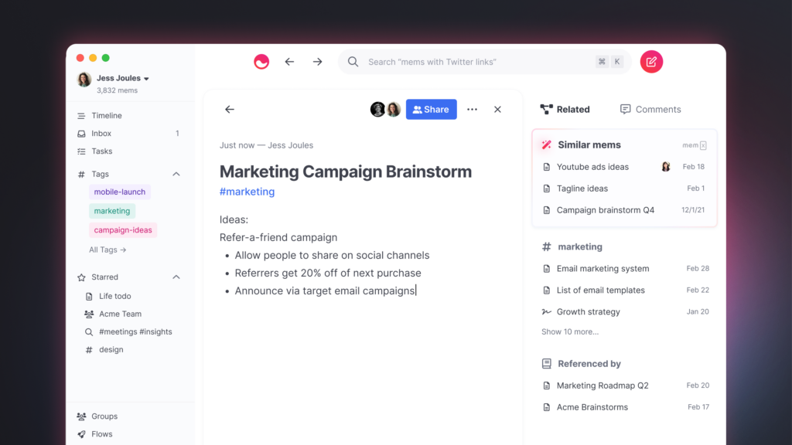Click the search magnifying glass icon
Screen dimensions: 792x445
coord(353,62)
